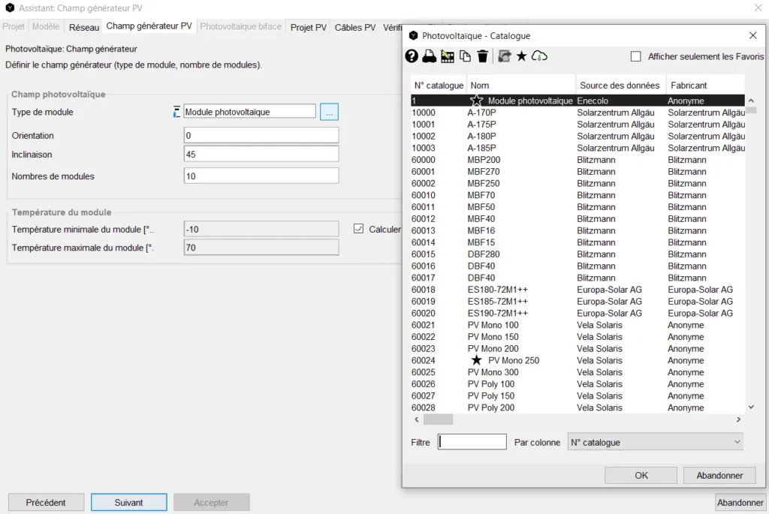
Task: Click the export arrow icon
Action: [504, 56]
